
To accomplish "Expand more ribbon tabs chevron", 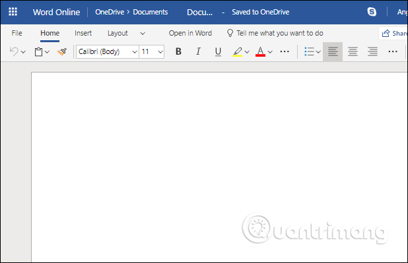I will (143, 33).
